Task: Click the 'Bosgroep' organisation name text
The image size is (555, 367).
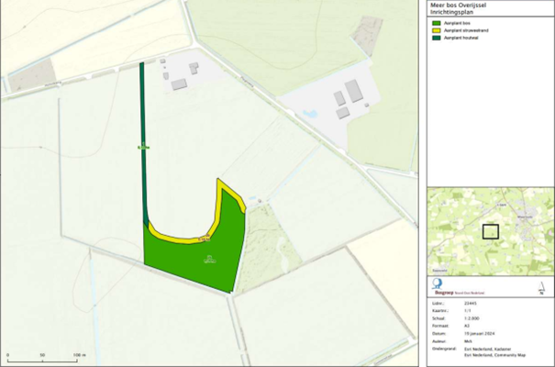Action: tap(444, 293)
